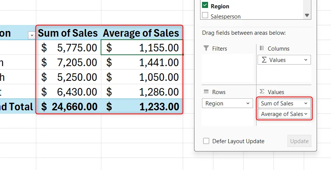Check the Salesperson field checkbox
The height and width of the screenshot is (170, 331).
[x=205, y=15]
